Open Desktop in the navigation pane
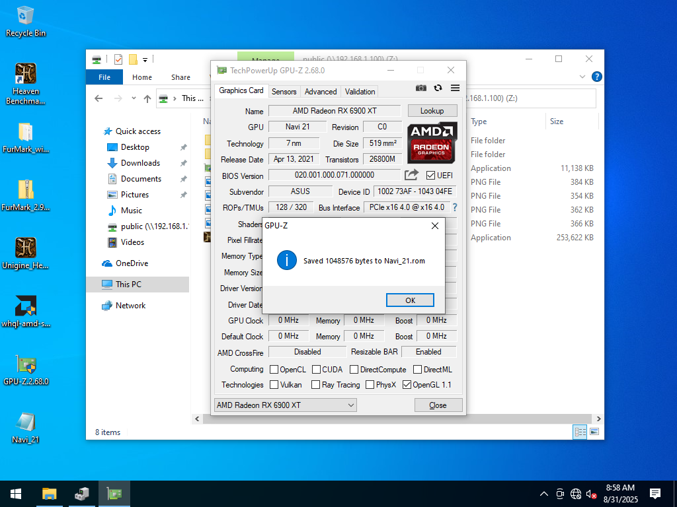This screenshot has width=677, height=507. (x=135, y=147)
